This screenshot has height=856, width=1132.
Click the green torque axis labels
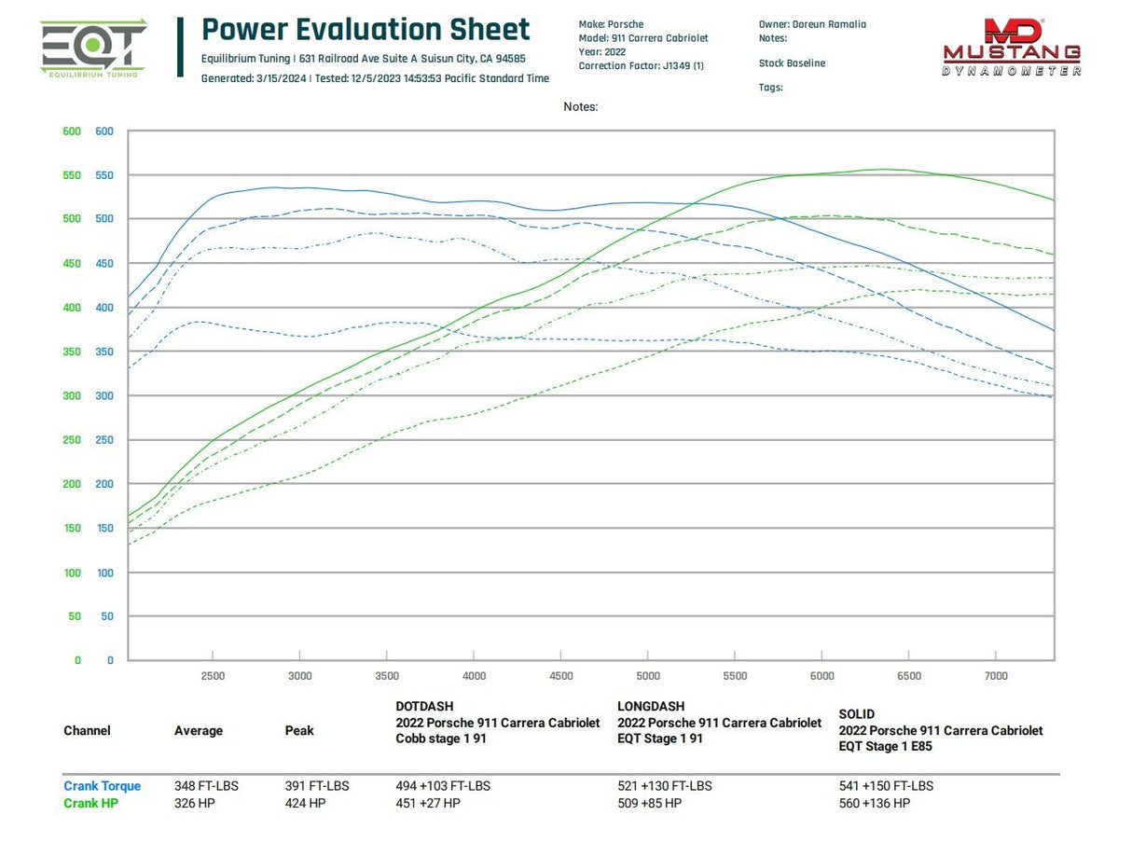pos(72,395)
